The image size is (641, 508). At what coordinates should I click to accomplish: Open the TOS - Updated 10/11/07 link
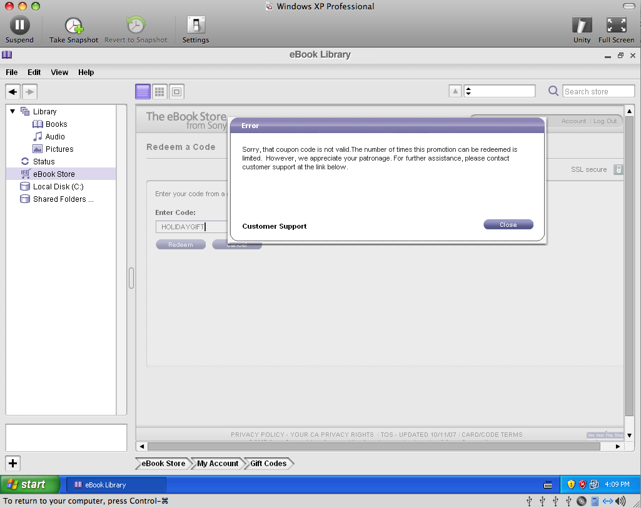coord(418,434)
